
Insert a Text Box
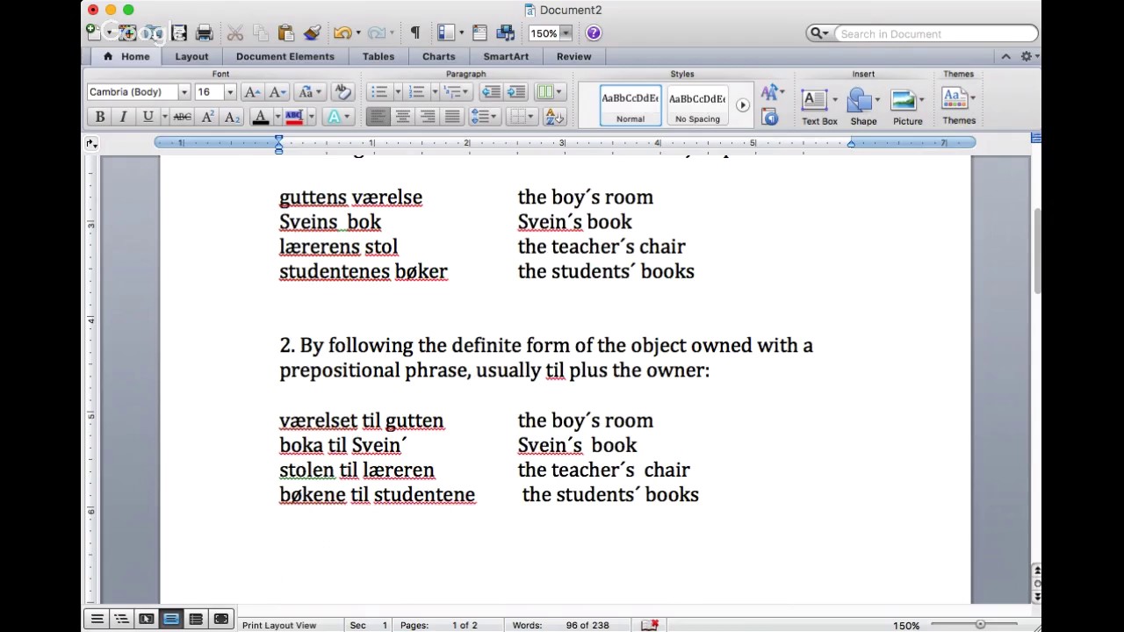click(819, 107)
